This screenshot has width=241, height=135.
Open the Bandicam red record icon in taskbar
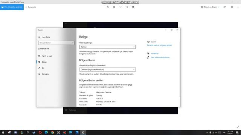[x=65, y=132]
